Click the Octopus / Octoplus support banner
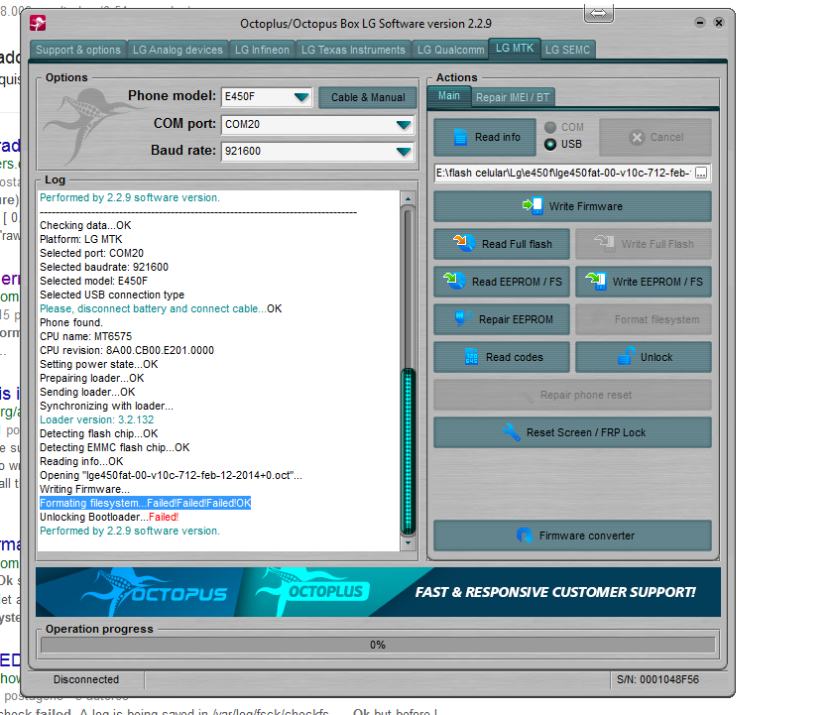 (x=379, y=592)
